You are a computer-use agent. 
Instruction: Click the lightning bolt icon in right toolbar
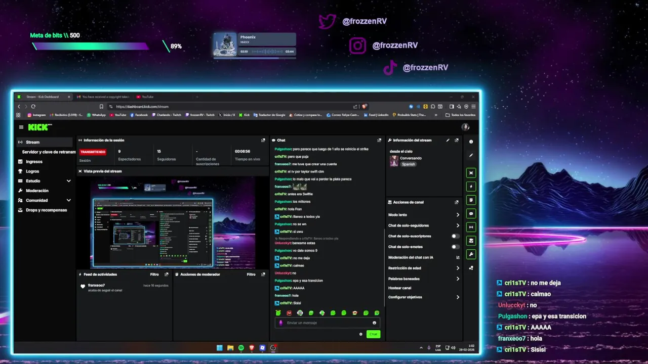[x=471, y=187]
